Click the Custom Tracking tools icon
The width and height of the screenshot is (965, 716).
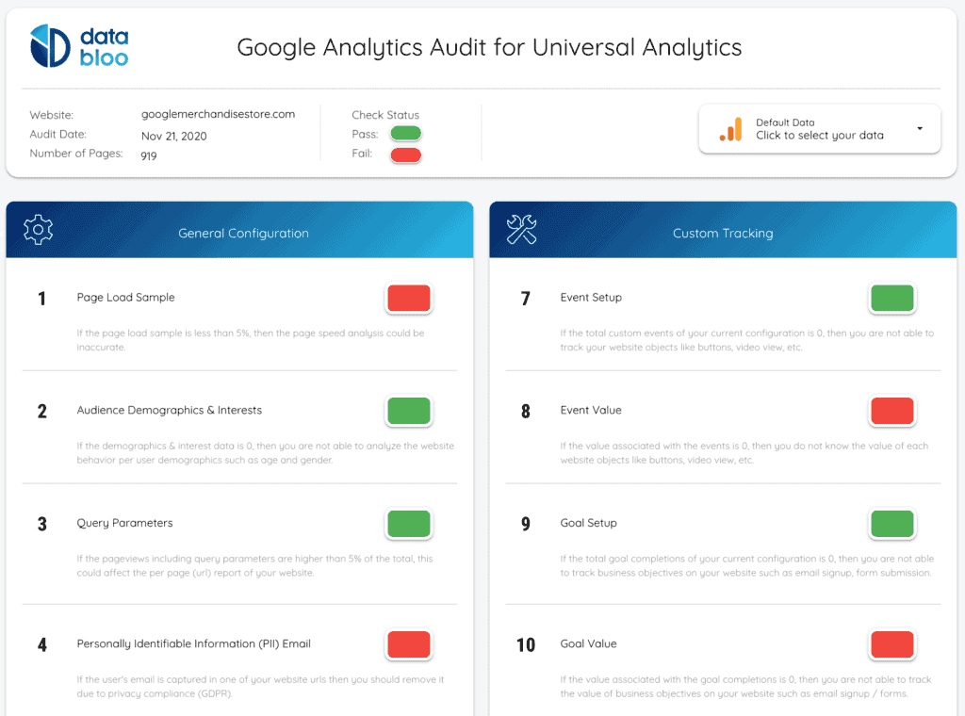click(x=521, y=230)
